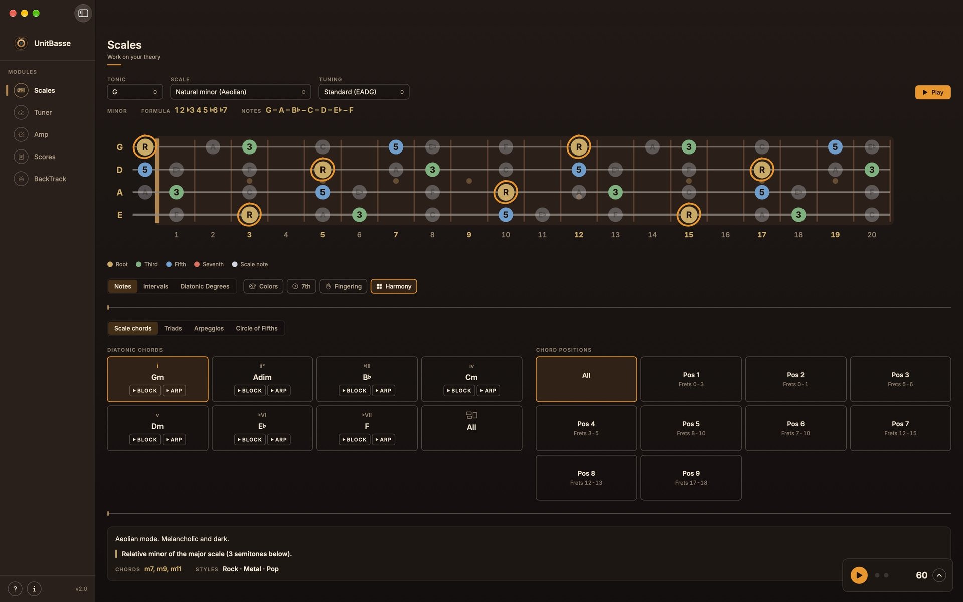Switch to the Arpeggios tab
963x602 pixels.
click(x=209, y=328)
